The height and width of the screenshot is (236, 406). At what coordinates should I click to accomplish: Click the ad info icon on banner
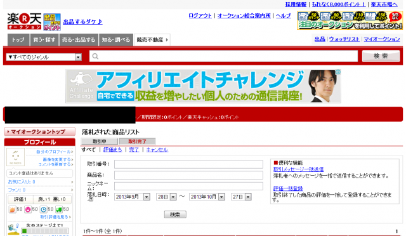pyautogui.click(x=338, y=72)
